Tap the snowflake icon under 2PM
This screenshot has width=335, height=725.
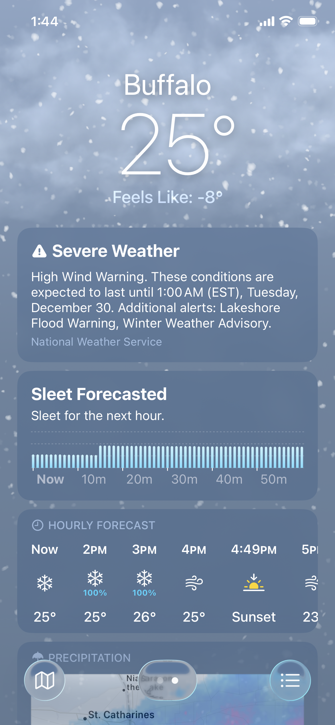pos(95,578)
